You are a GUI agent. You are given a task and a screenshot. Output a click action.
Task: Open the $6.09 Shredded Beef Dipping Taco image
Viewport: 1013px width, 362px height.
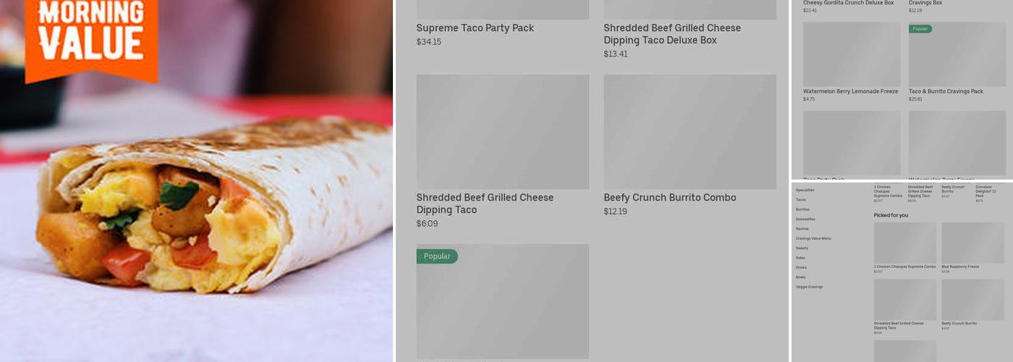(x=502, y=132)
